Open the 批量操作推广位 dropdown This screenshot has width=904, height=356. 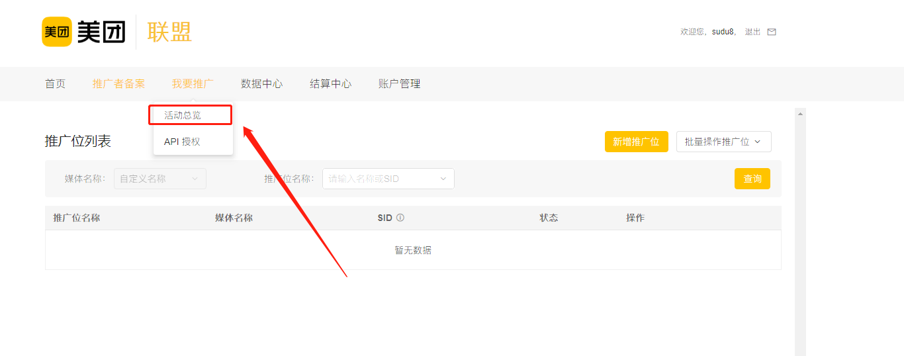point(723,142)
